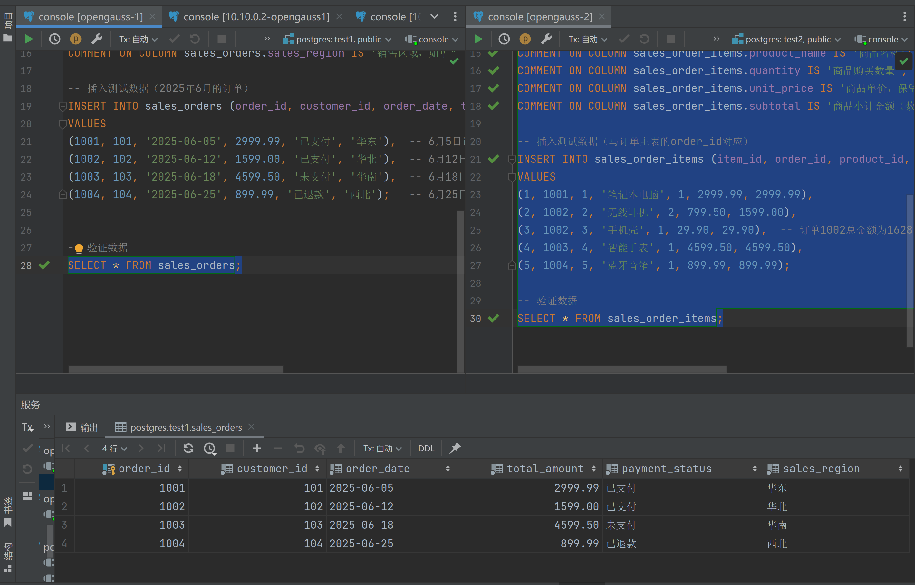Open Tx mode dropdown in opengauss-2 console
Image resolution: width=915 pixels, height=585 pixels.
coord(588,39)
